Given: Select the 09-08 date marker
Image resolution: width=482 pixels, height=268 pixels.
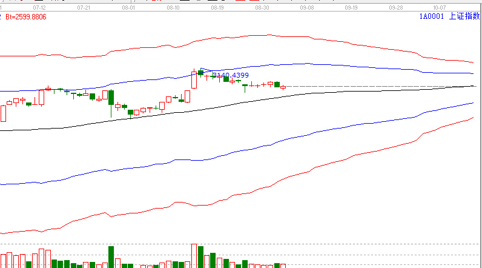Looking at the screenshot, I should 307,8.
